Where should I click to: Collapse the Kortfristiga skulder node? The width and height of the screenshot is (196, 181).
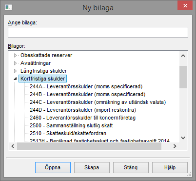[x=15, y=79]
